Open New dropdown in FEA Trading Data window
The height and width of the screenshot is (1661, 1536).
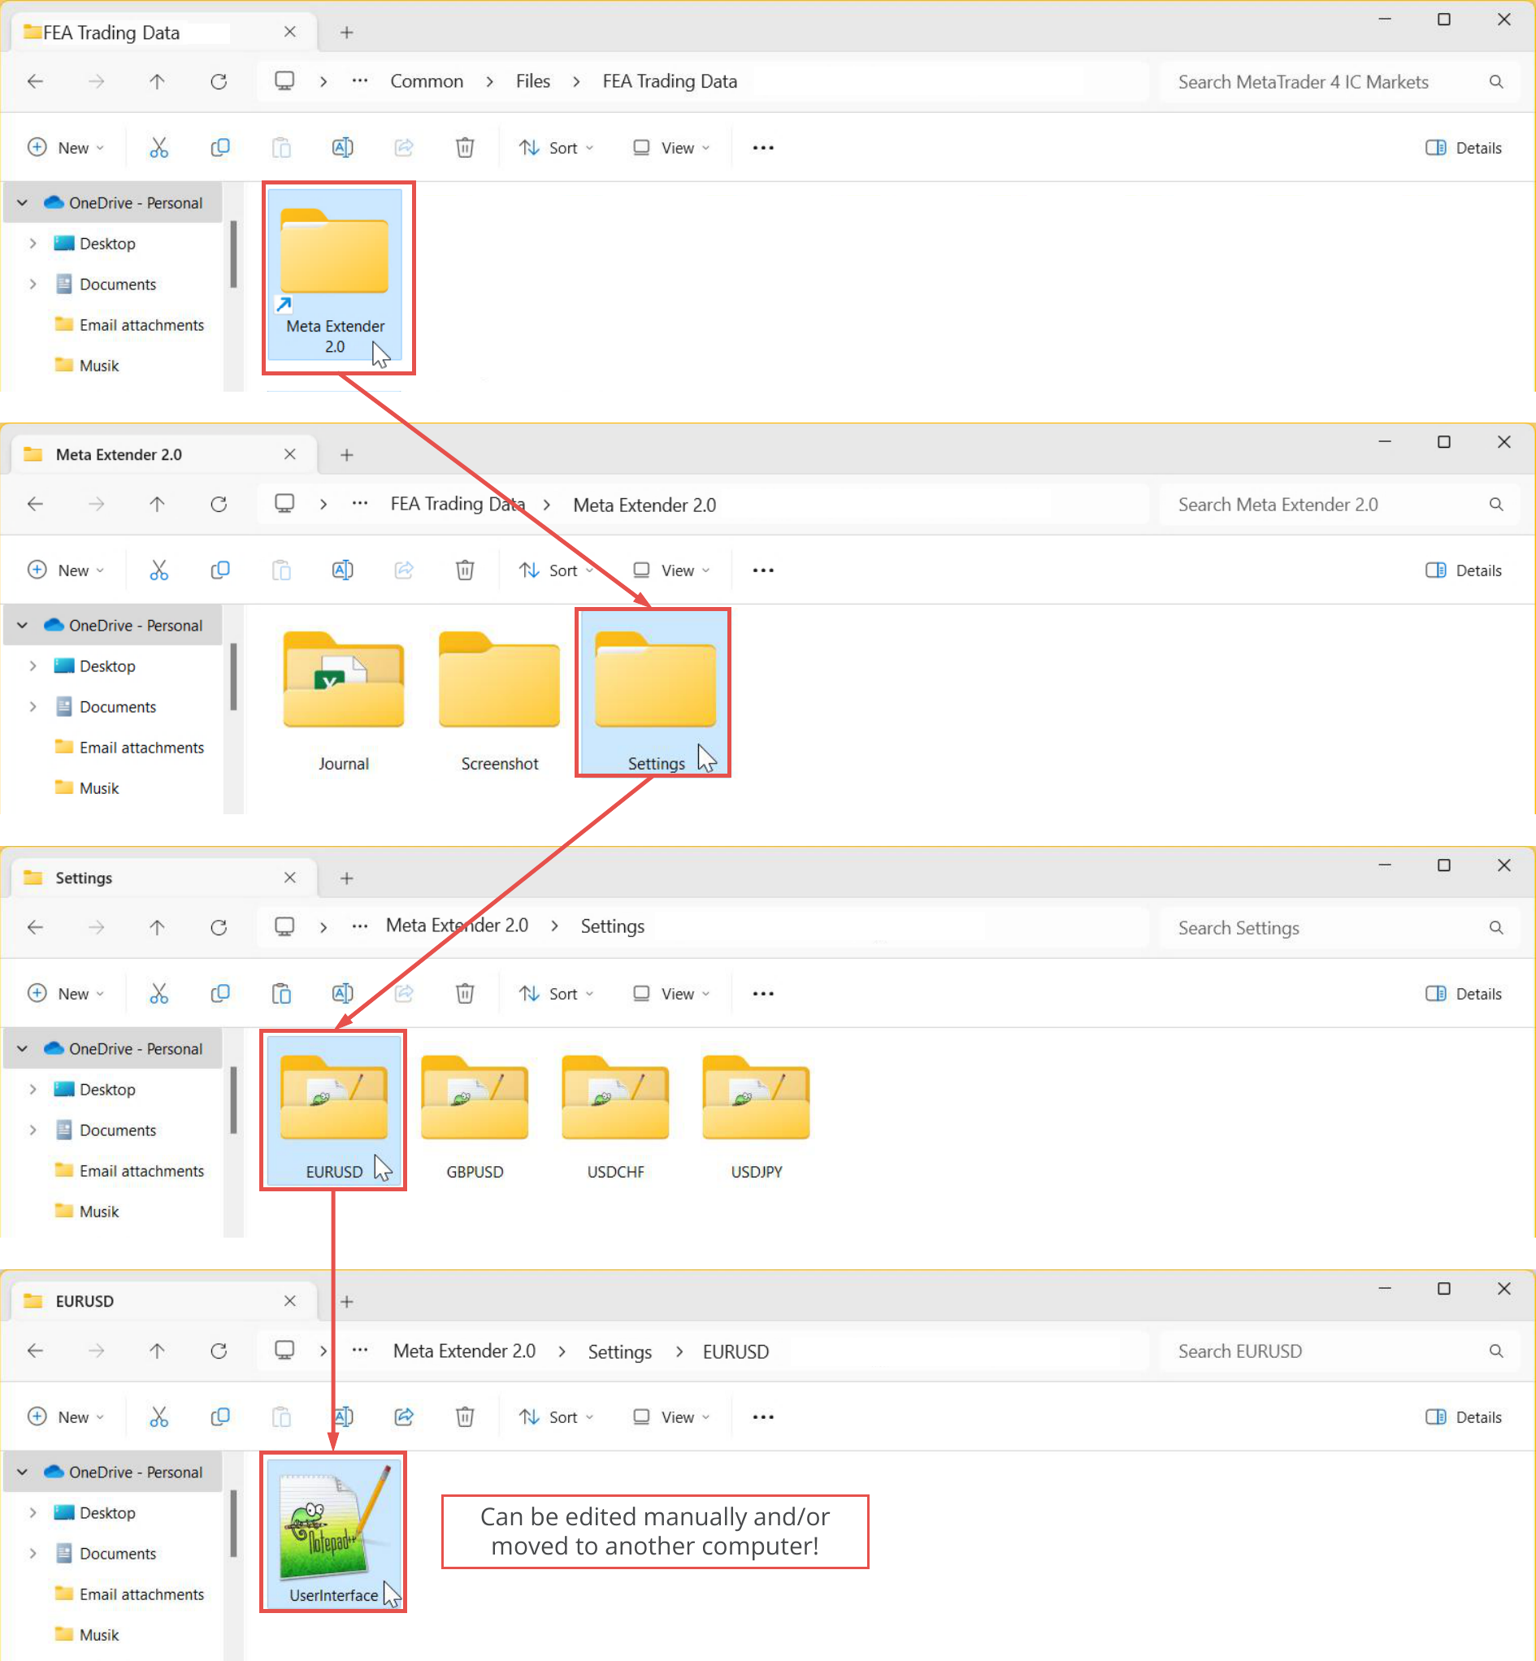tap(66, 148)
